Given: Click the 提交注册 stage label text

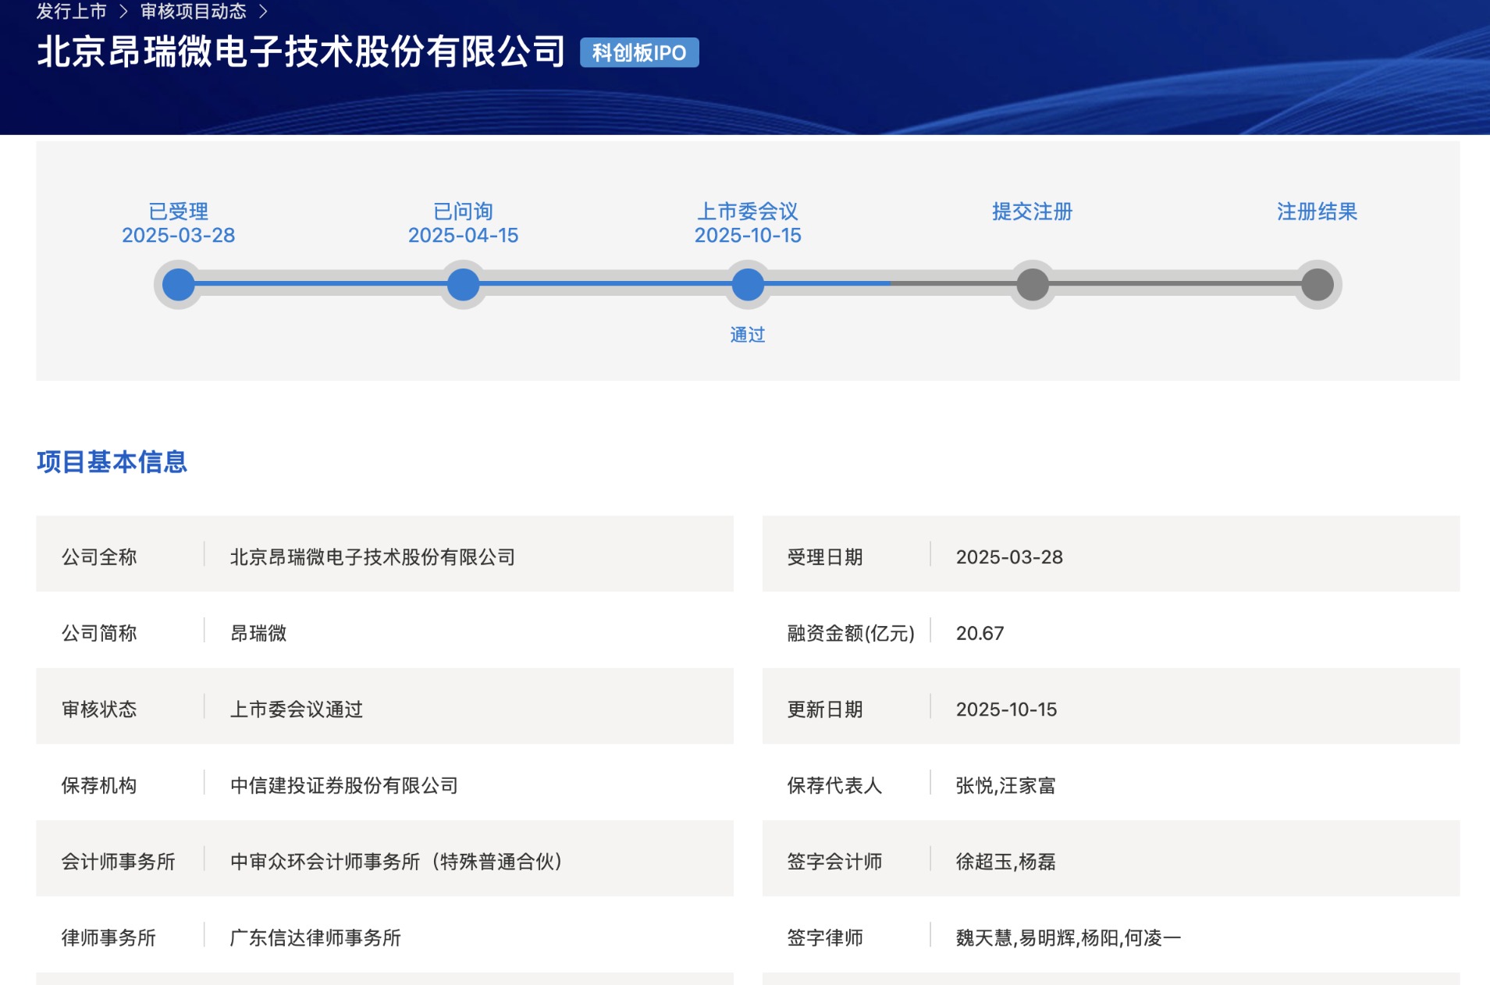Looking at the screenshot, I should pyautogui.click(x=1032, y=212).
